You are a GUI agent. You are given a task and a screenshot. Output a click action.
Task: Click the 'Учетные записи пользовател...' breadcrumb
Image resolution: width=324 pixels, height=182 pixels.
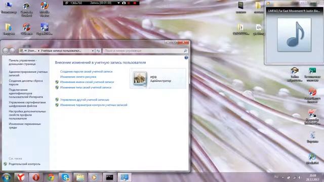click(61, 51)
